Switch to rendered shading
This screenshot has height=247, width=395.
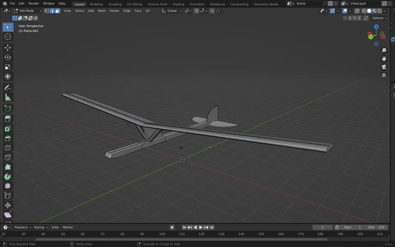(x=379, y=11)
